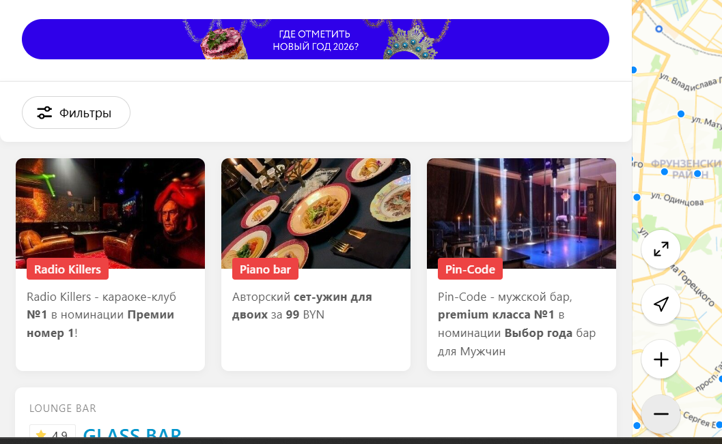
Task: Select the Pin-Code red label
Action: tap(470, 269)
